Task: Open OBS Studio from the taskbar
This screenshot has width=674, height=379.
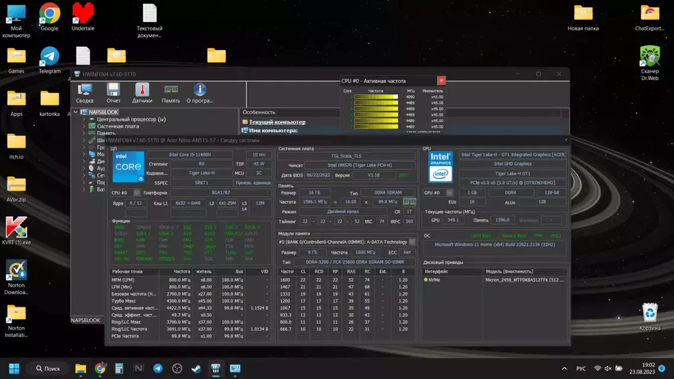Action: [x=177, y=368]
